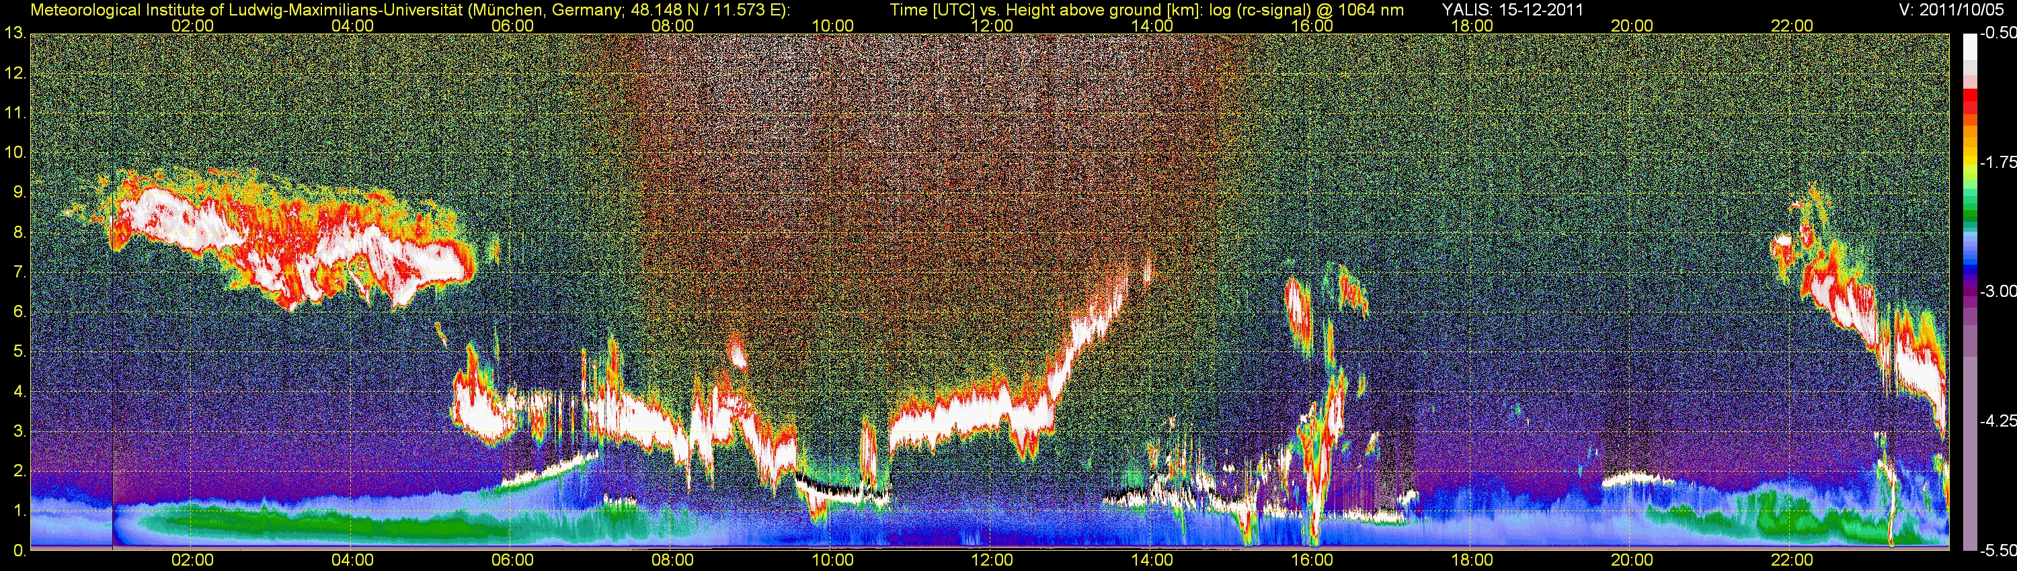The height and width of the screenshot is (571, 2017).
Task: Click the height label '4.' on left axis
Action: click(x=19, y=392)
